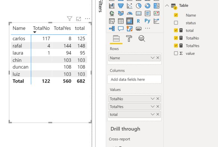Select the Filled map visual
This screenshot has width=218, height=147.
[x=121, y=13]
